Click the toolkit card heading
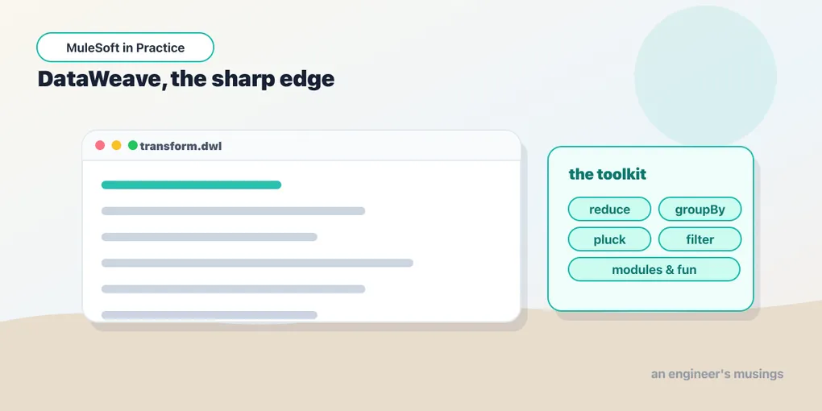Screen dimensions: 822x411 [x=607, y=174]
